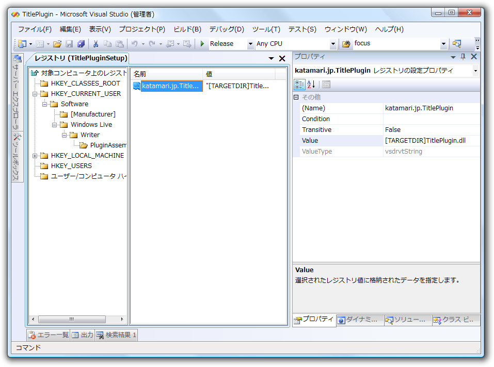This screenshot has width=494, height=367.
Task: Collapse the その他 property category
Action: pyautogui.click(x=296, y=97)
